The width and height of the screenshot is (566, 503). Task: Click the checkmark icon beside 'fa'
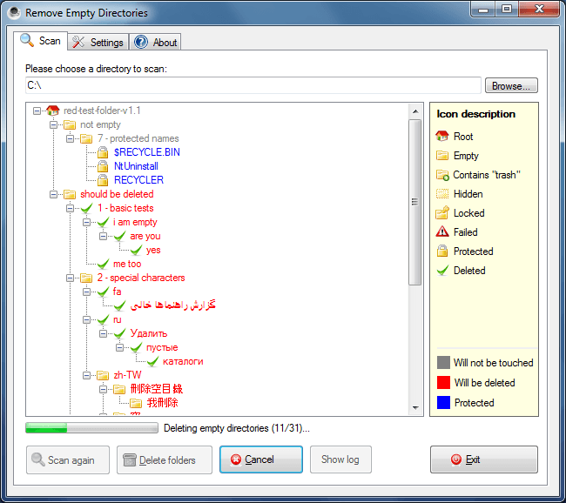click(103, 292)
